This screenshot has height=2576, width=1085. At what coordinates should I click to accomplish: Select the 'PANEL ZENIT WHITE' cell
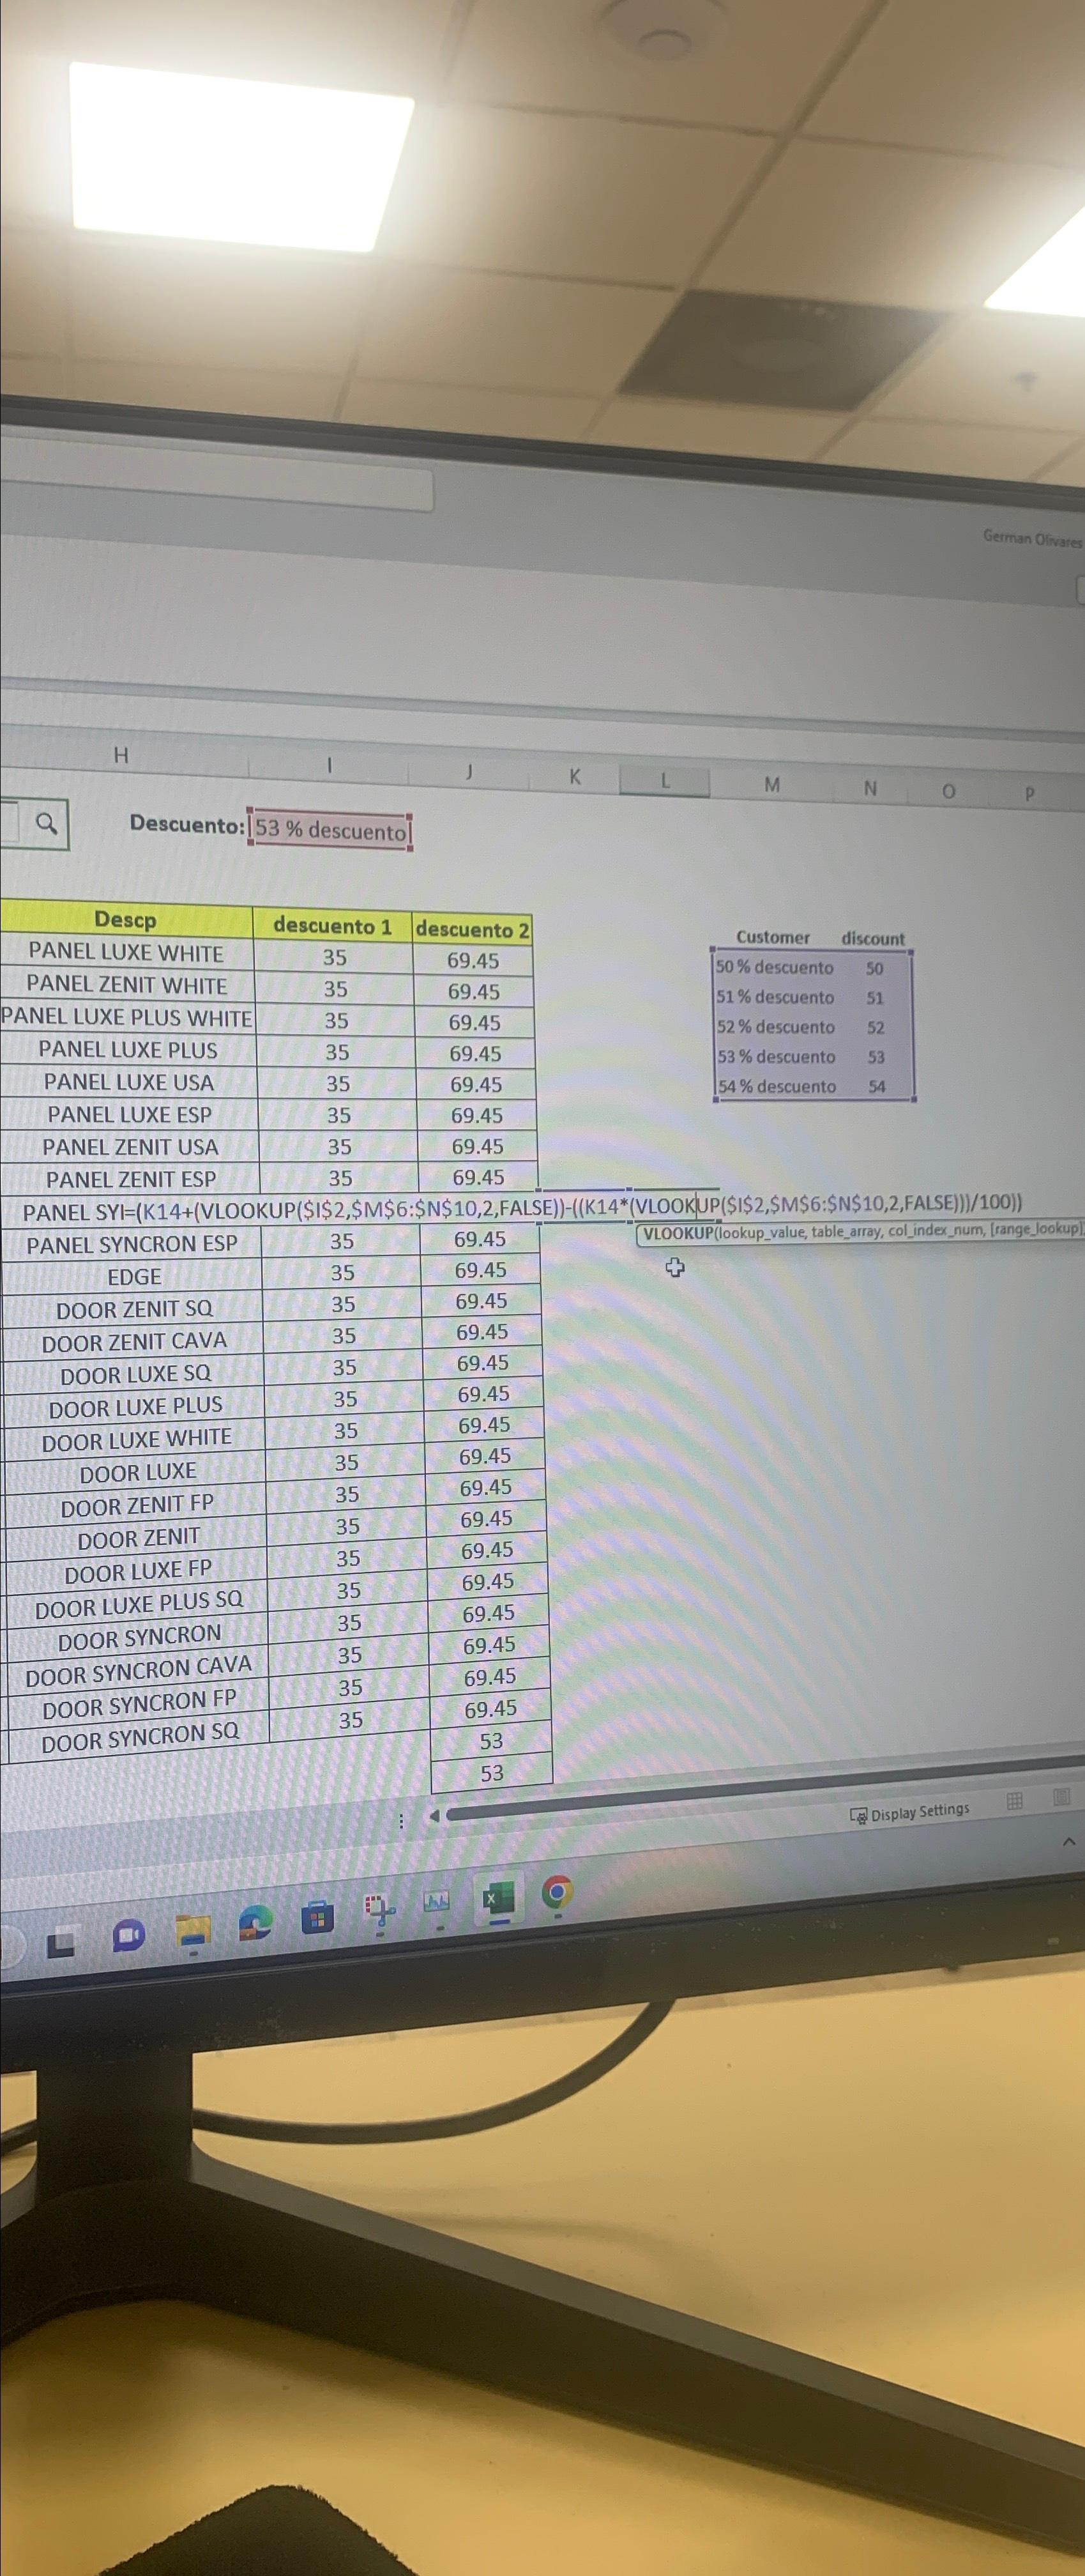127,985
